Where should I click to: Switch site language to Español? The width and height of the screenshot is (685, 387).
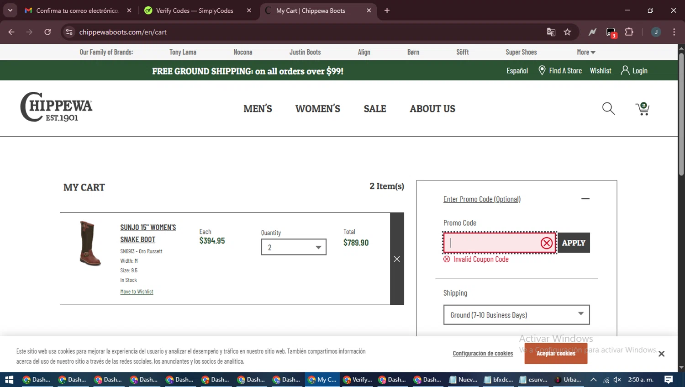517,70
